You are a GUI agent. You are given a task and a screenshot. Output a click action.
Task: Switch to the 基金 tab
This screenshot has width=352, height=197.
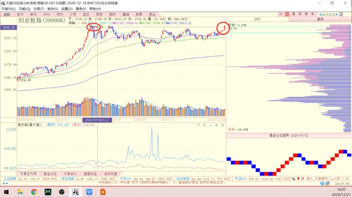[x=152, y=14]
